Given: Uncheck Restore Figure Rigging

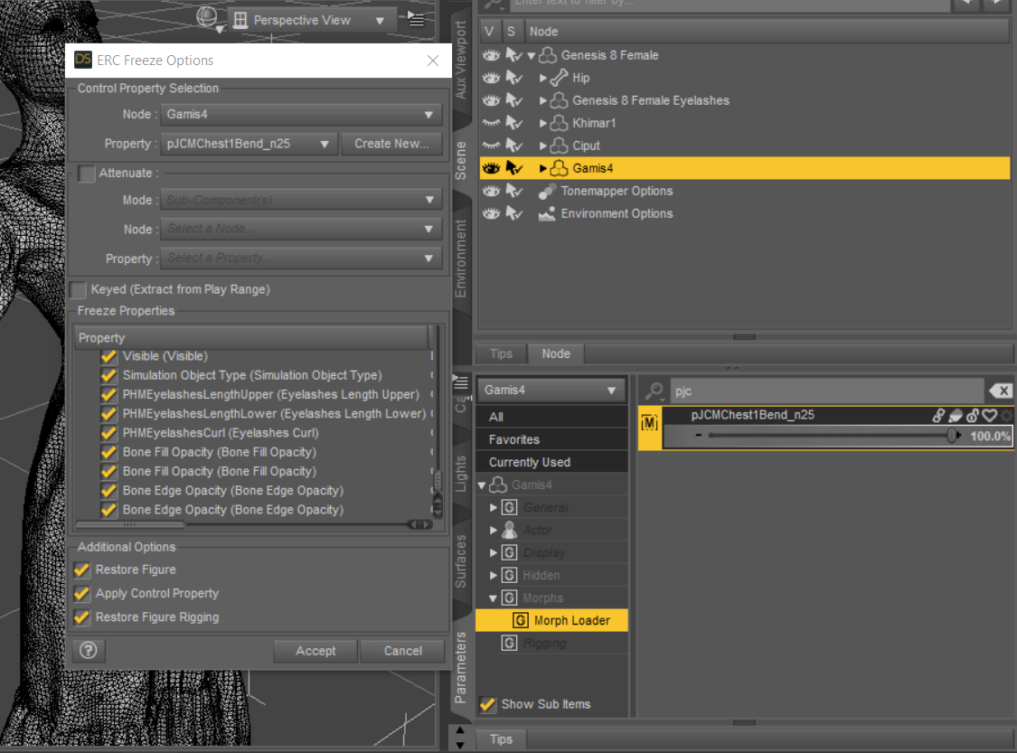Looking at the screenshot, I should [81, 617].
